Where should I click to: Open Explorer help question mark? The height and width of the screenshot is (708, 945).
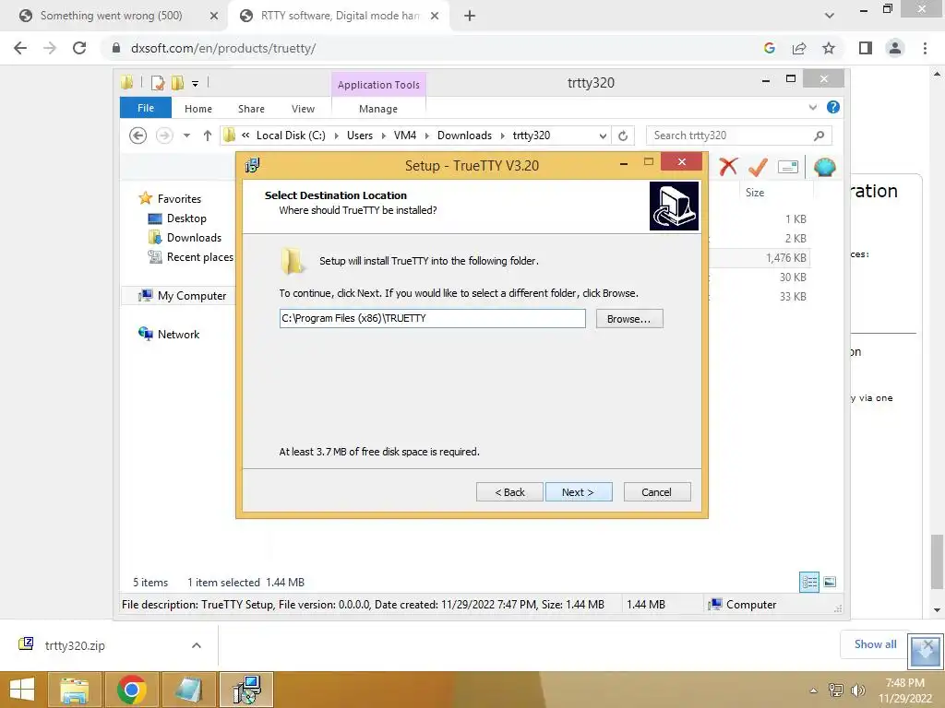point(833,107)
